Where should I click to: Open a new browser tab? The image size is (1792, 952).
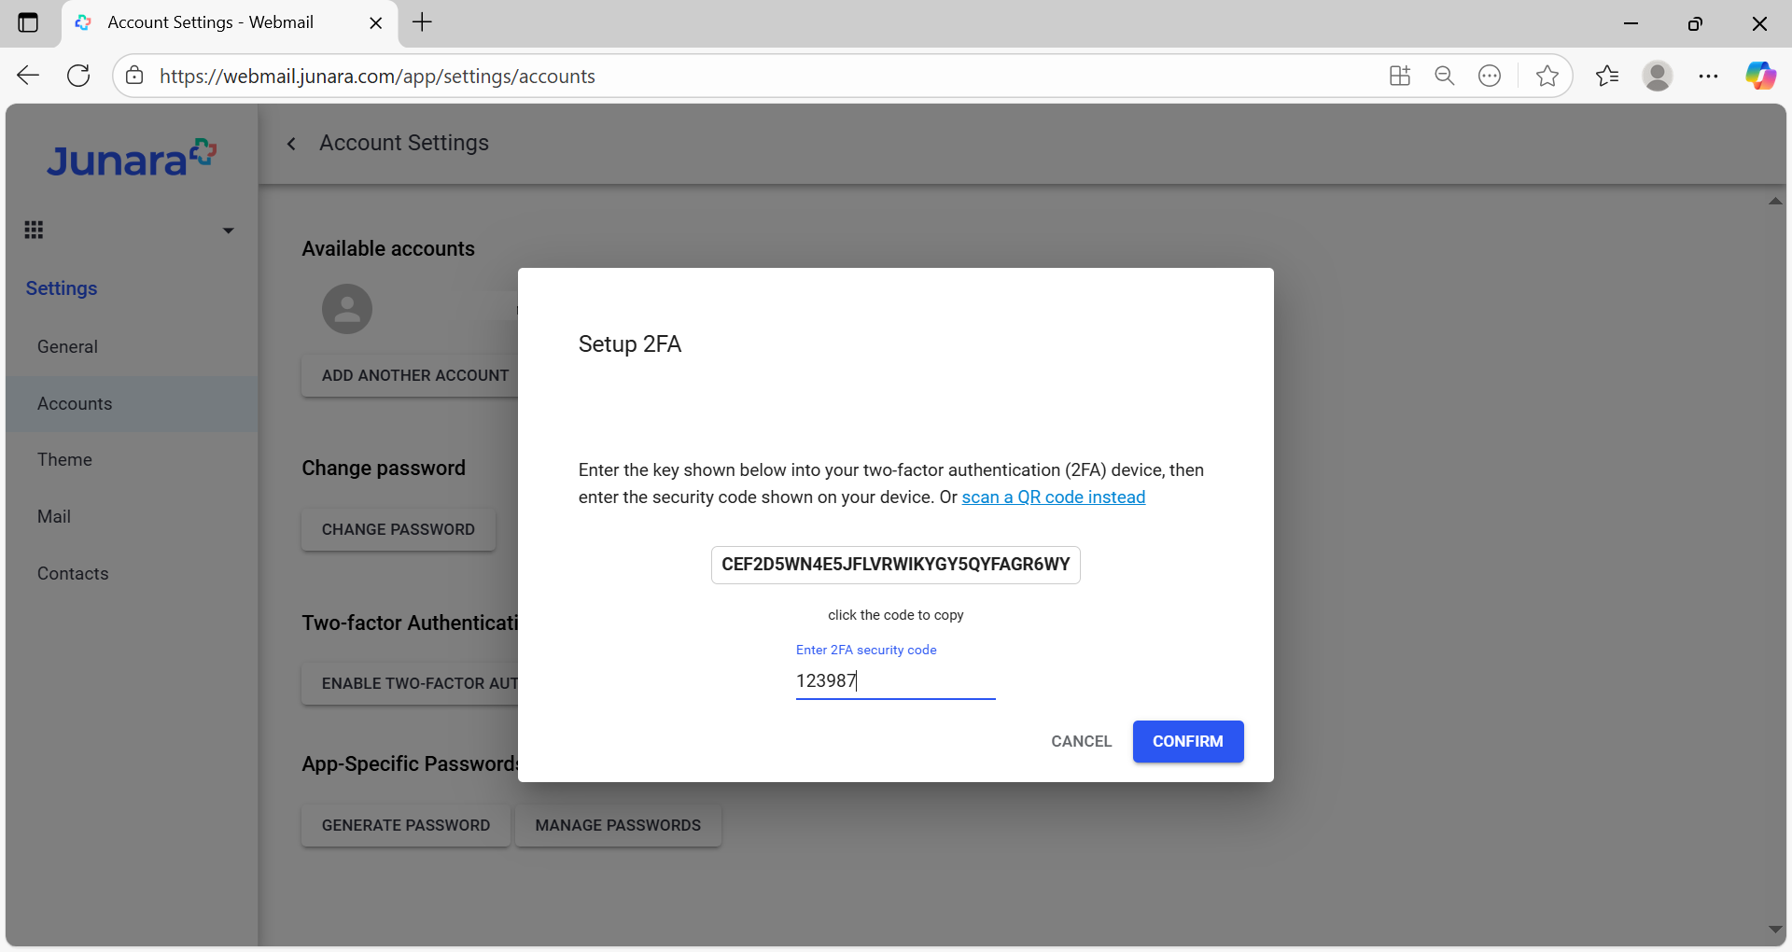422,22
